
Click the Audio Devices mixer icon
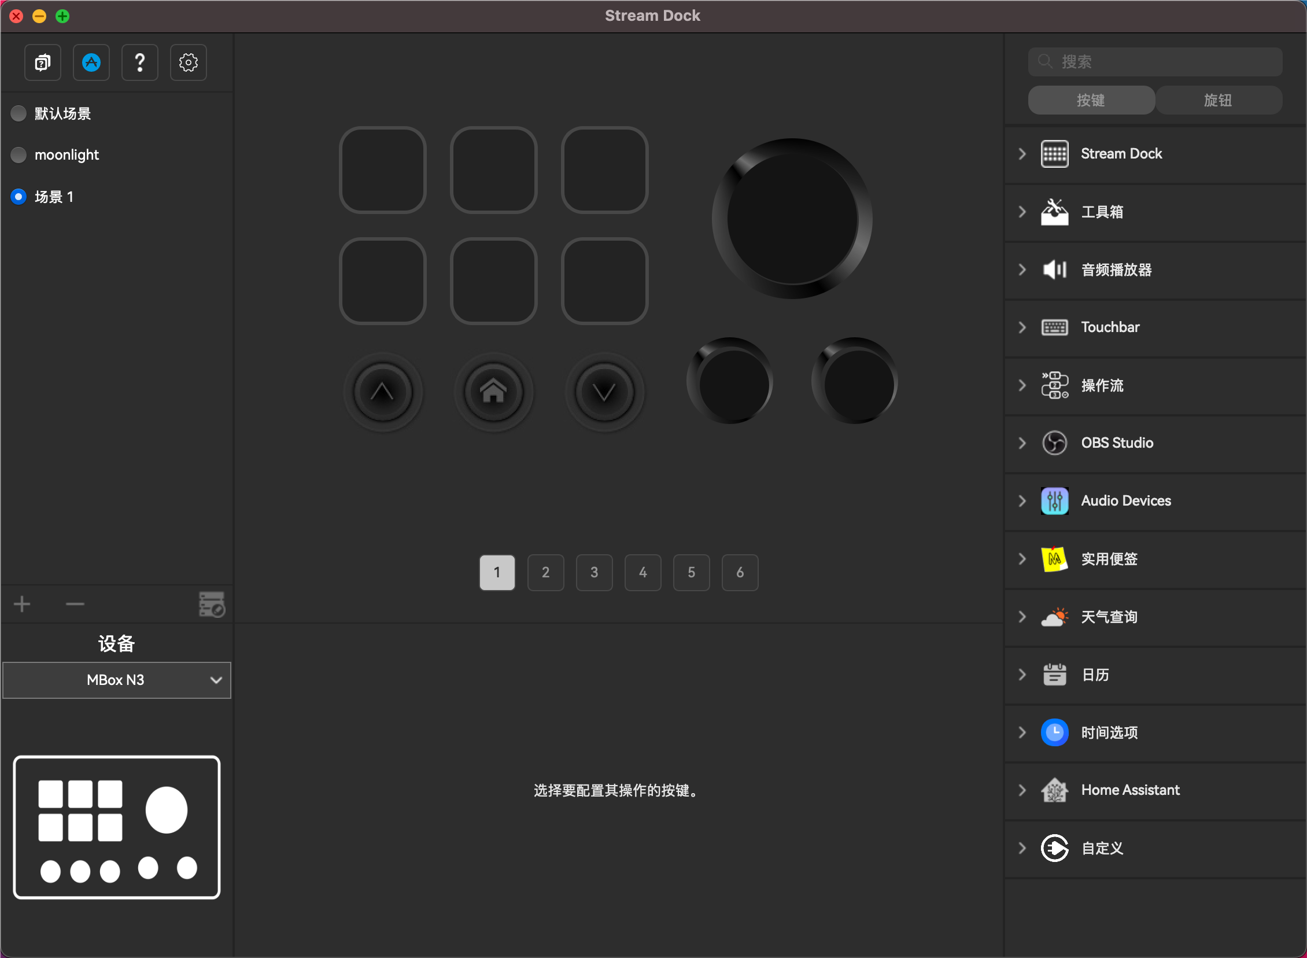click(x=1054, y=500)
